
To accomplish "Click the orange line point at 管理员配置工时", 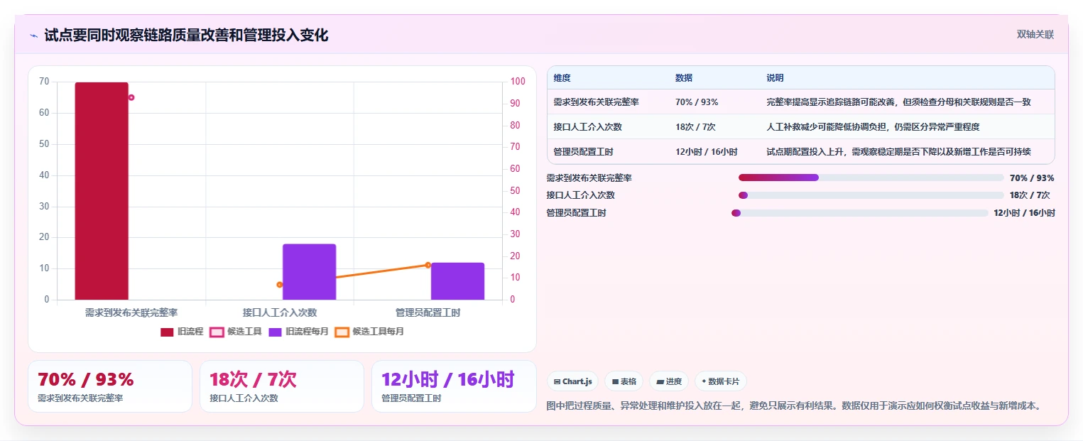I will 428,265.
